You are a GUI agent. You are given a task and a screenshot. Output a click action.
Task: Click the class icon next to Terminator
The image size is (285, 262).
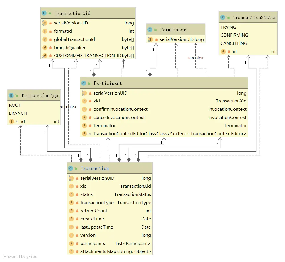150,30
